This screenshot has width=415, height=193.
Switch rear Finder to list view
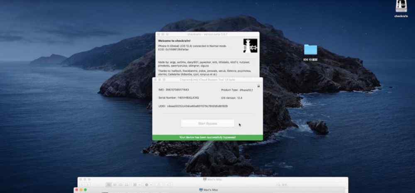click(115, 185)
